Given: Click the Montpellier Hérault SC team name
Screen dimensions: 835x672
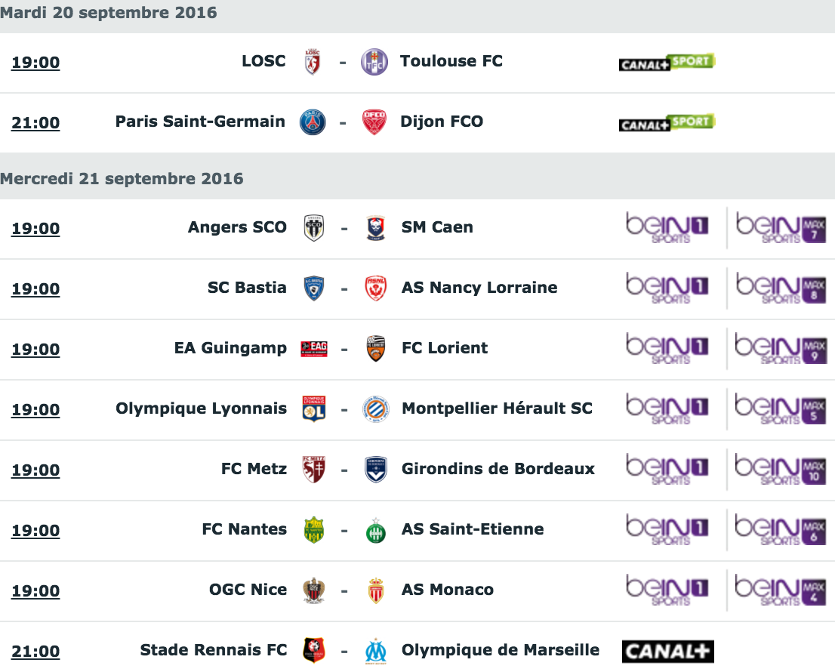Looking at the screenshot, I should coord(497,408).
